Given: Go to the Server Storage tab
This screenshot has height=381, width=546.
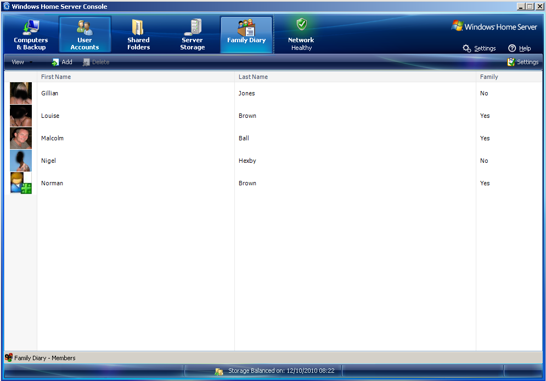Looking at the screenshot, I should (192, 35).
